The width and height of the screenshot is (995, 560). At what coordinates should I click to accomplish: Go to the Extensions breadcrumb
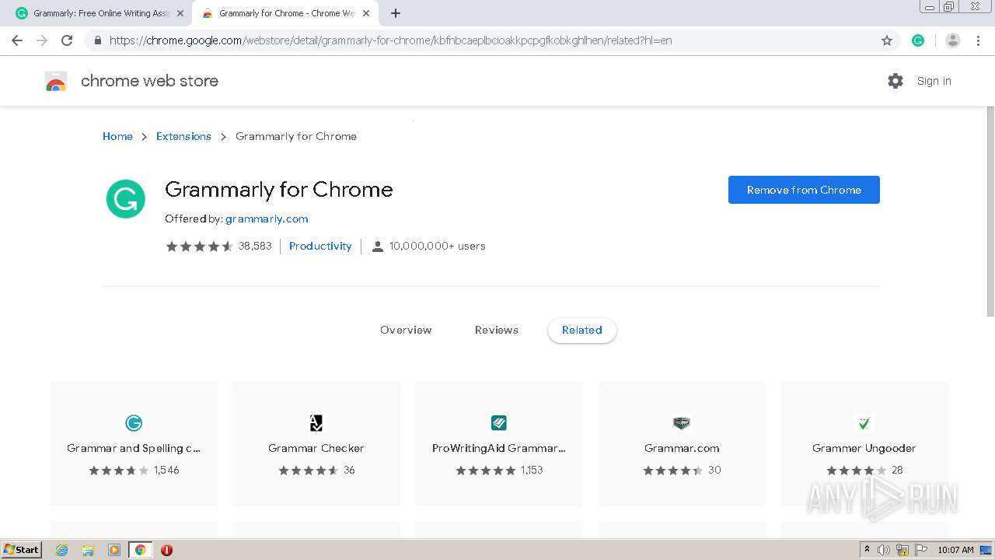click(183, 136)
